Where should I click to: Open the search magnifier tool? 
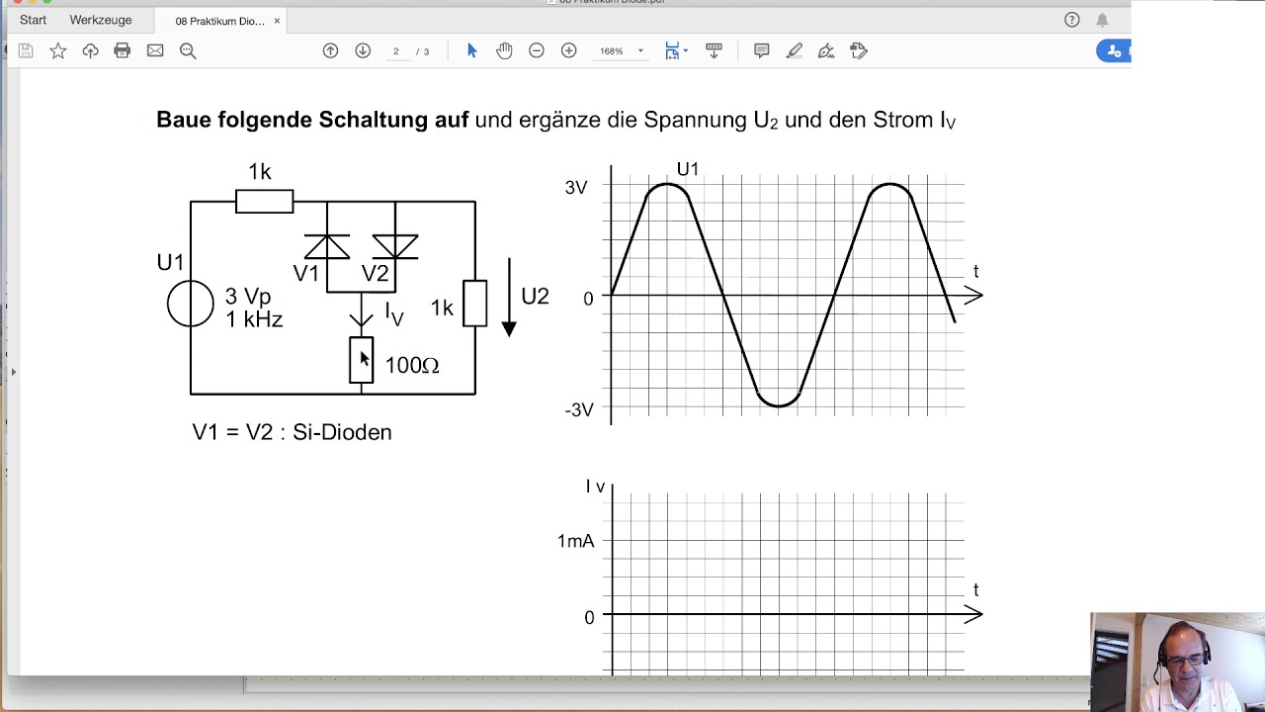tap(188, 50)
